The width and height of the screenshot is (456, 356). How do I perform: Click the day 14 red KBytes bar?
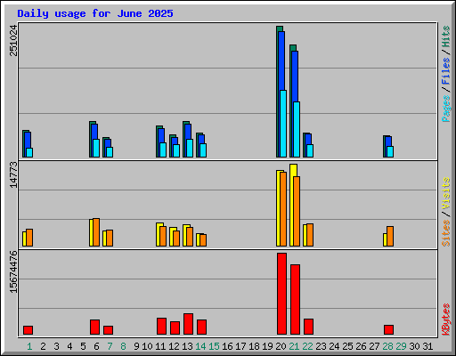pyautogui.click(x=201, y=327)
